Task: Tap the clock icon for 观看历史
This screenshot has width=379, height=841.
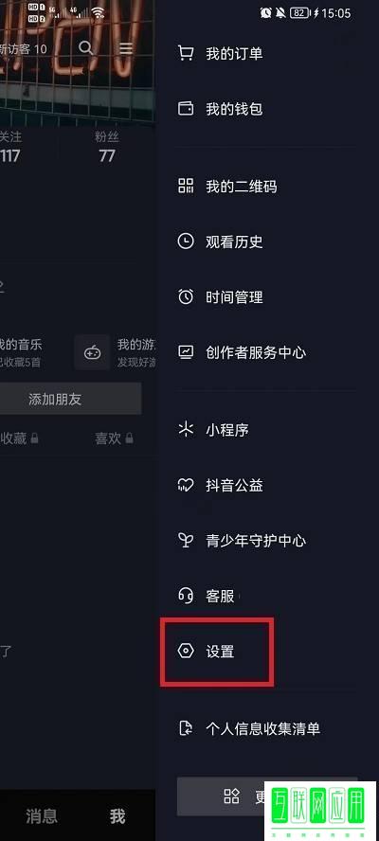Action: 185,242
